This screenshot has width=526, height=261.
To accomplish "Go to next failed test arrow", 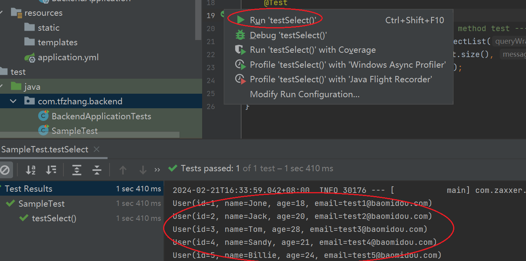I will coord(143,170).
